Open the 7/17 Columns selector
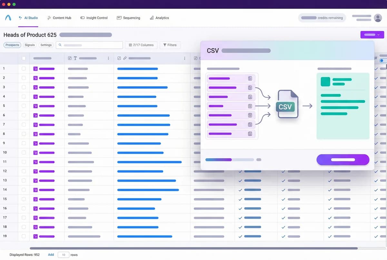Image resolution: width=387 pixels, height=260 pixels. tap(141, 45)
